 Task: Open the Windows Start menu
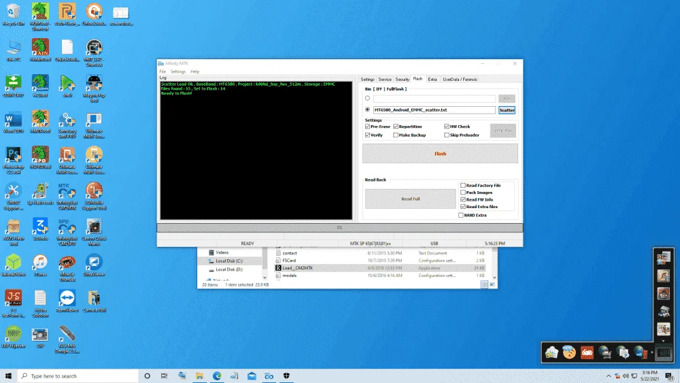click(8, 376)
